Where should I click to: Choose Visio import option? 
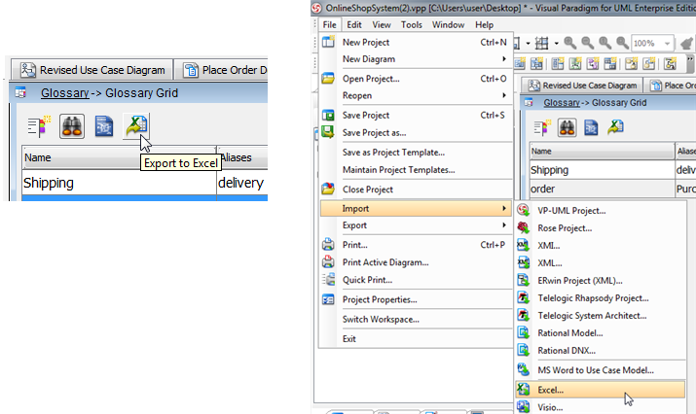tap(601, 407)
